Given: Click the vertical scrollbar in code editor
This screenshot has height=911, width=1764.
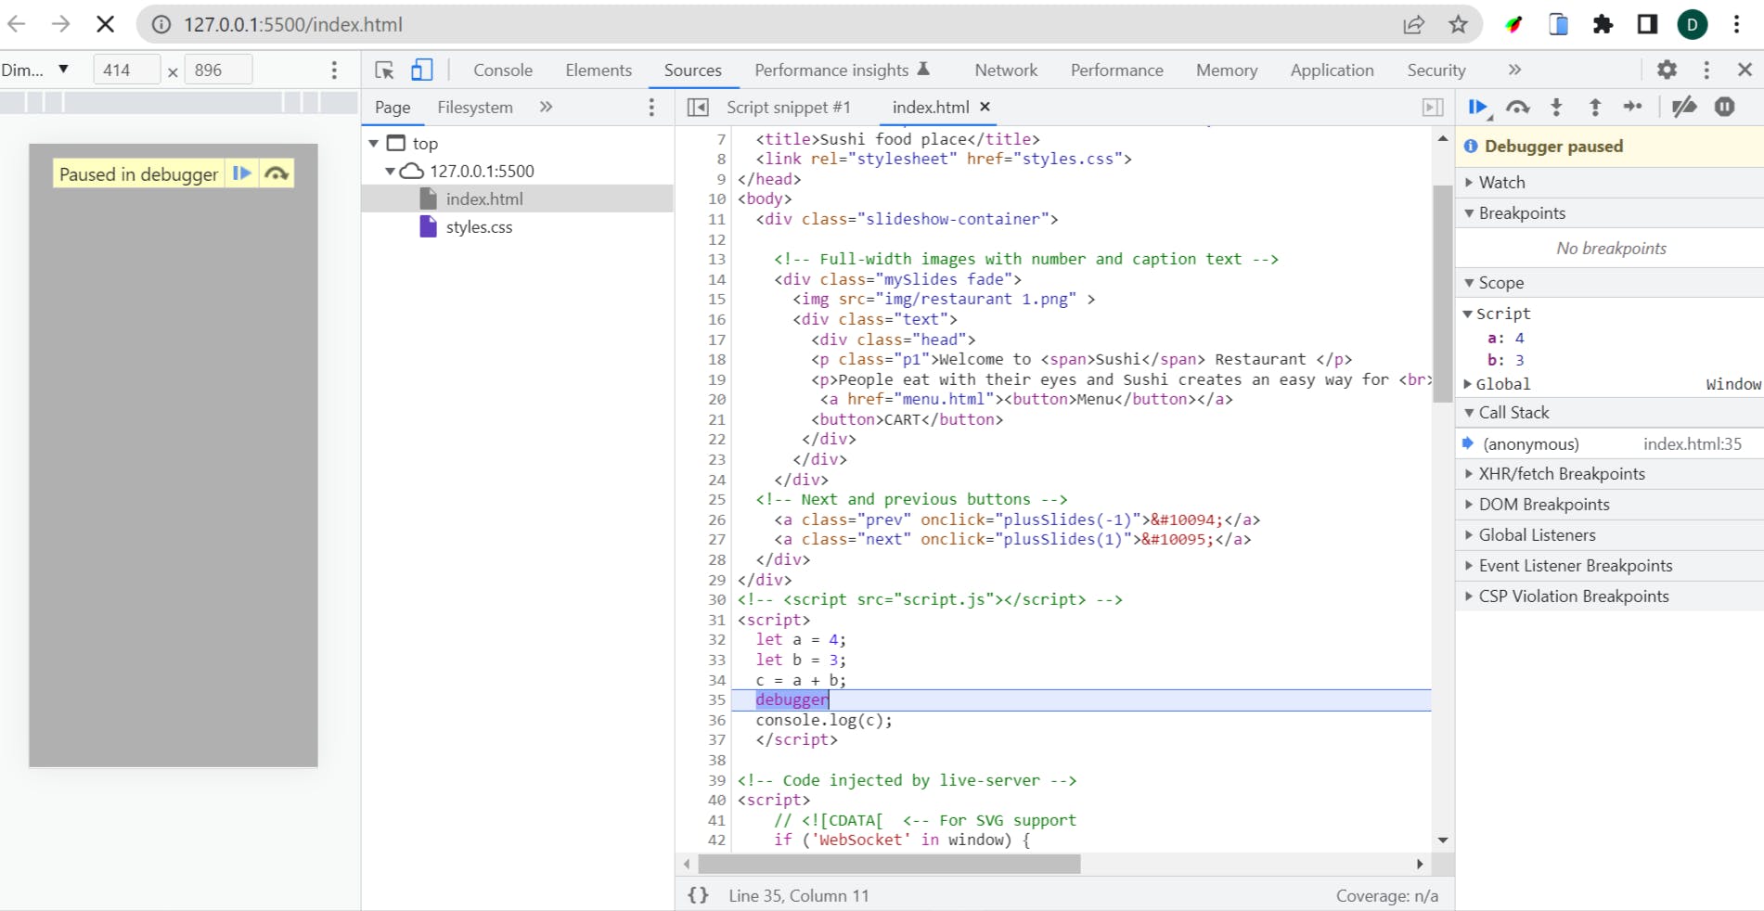Looking at the screenshot, I should coord(1442,293).
